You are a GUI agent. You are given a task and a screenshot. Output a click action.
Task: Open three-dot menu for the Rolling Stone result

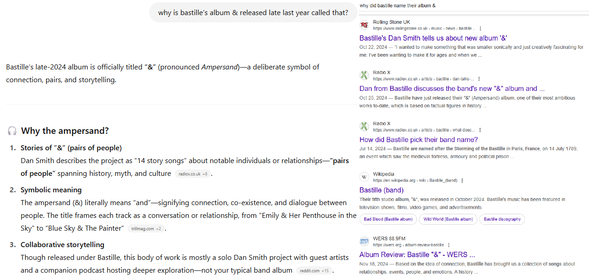click(480, 28)
